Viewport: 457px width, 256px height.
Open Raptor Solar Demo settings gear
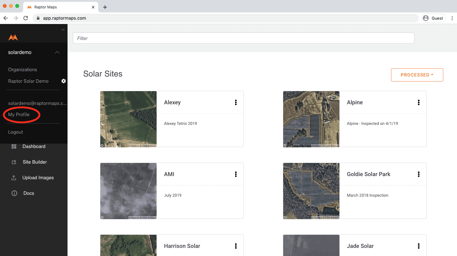coord(63,81)
